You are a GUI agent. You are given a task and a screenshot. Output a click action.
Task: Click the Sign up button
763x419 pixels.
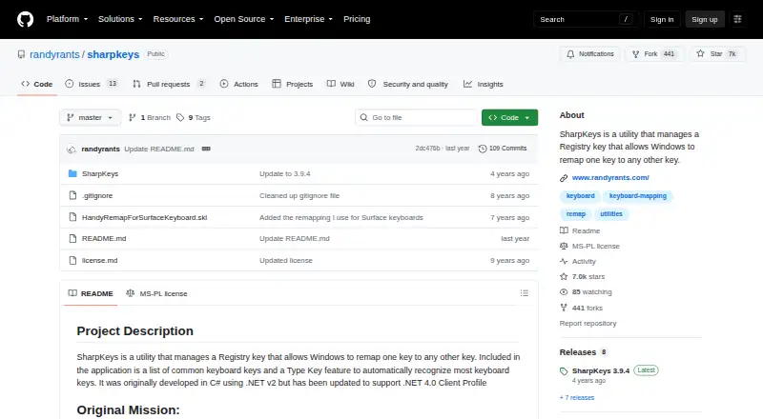click(x=705, y=19)
